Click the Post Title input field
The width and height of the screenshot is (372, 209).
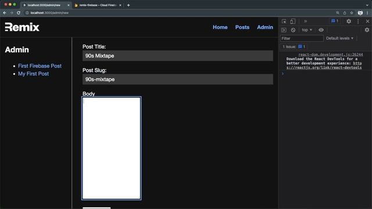pyautogui.click(x=178, y=56)
